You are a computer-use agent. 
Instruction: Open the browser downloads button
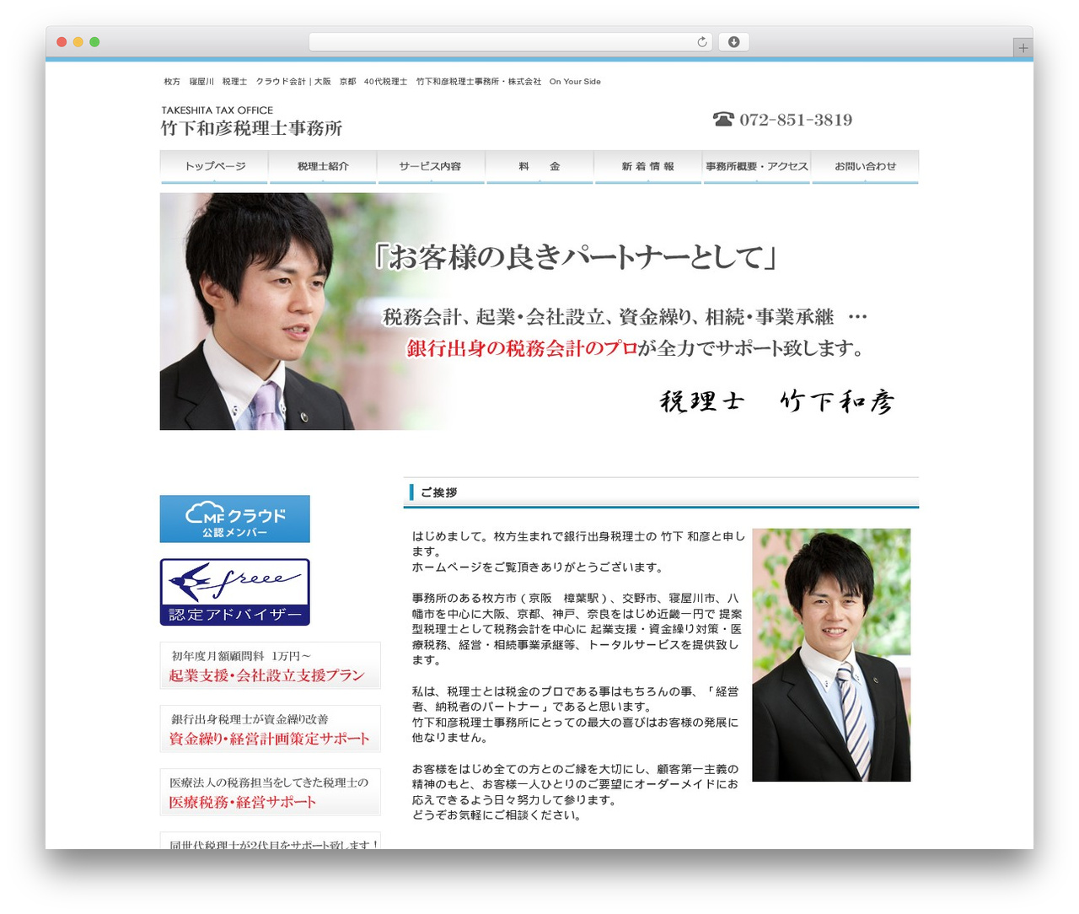733,42
